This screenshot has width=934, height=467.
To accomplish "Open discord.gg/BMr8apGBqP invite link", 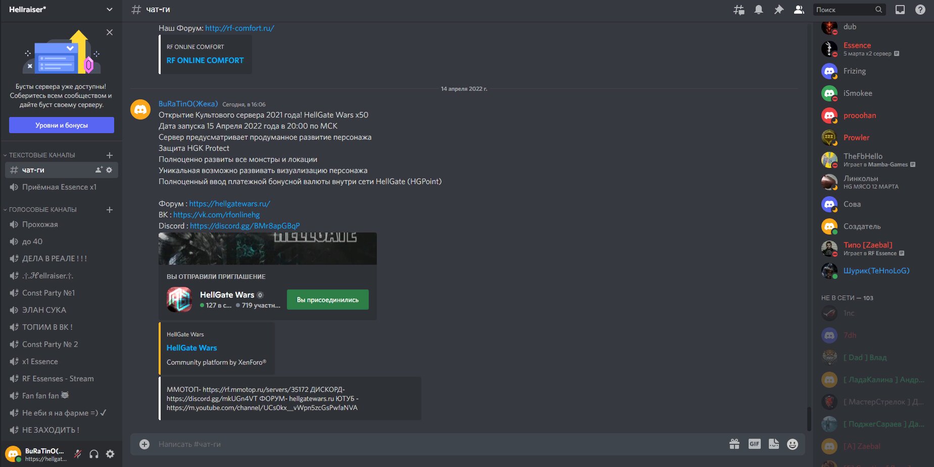I will pos(245,226).
